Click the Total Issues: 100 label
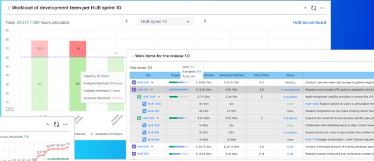This screenshot has height=161, width=374. pyautogui.click(x=141, y=68)
